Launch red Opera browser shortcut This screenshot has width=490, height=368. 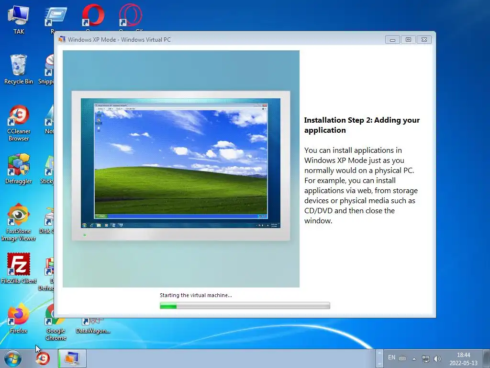point(93,15)
